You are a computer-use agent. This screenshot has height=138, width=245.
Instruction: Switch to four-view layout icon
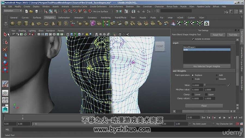coord(5,100)
